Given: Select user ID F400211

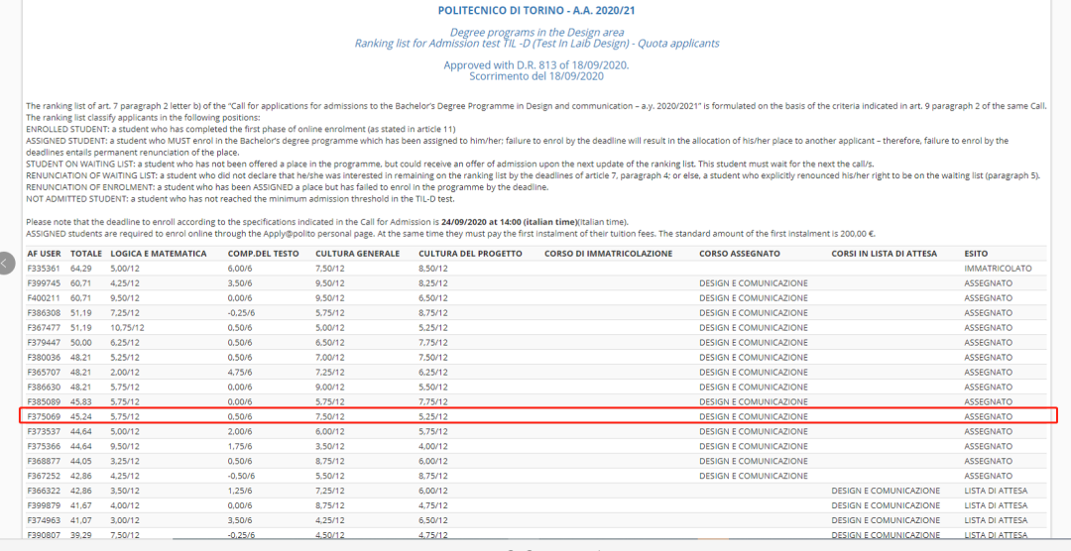Looking at the screenshot, I should pyautogui.click(x=44, y=297).
